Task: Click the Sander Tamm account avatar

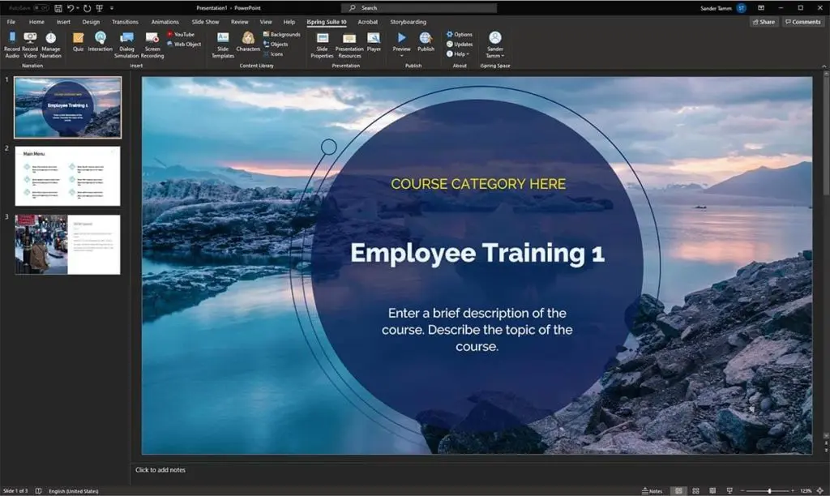Action: click(741, 8)
